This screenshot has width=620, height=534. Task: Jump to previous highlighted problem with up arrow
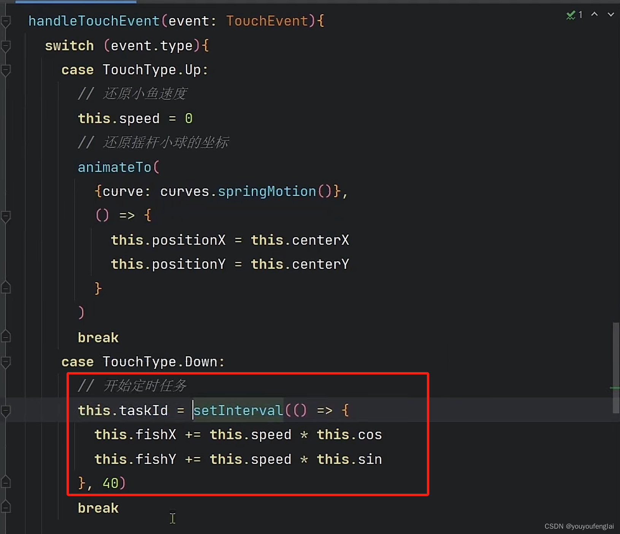click(595, 14)
